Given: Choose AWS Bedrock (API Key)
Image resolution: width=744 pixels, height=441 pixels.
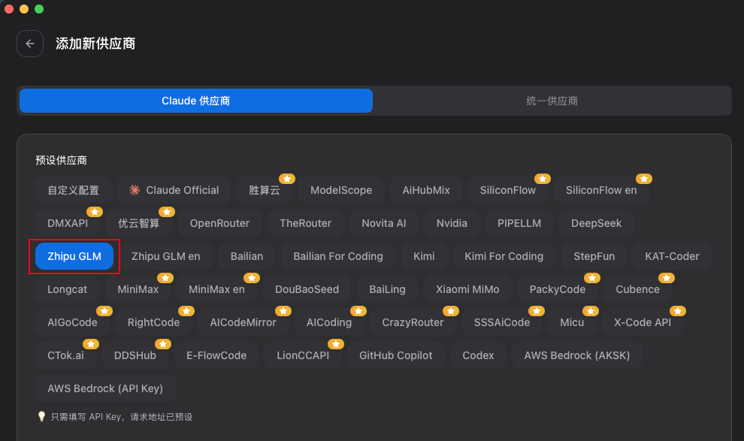Looking at the screenshot, I should [105, 388].
